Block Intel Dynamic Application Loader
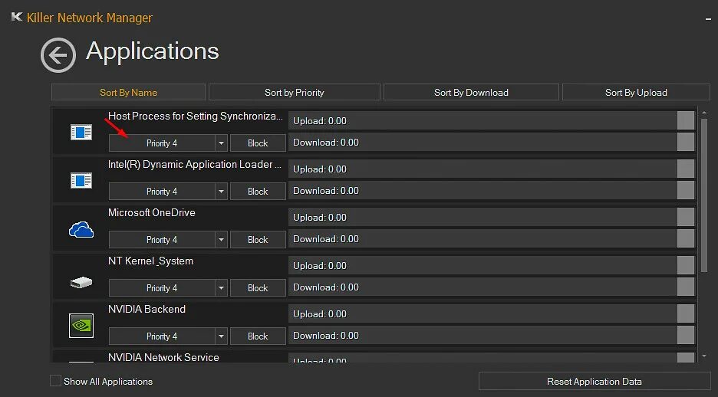This screenshot has width=718, height=397. pos(258,192)
